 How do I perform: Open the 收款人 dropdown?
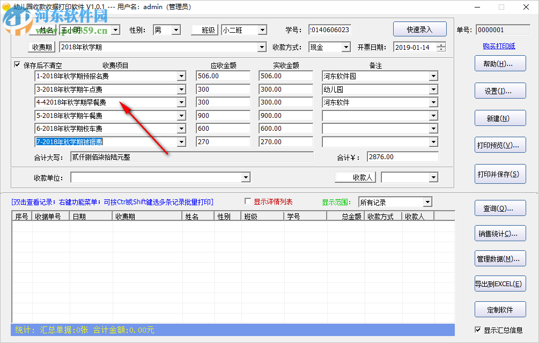(x=433, y=177)
